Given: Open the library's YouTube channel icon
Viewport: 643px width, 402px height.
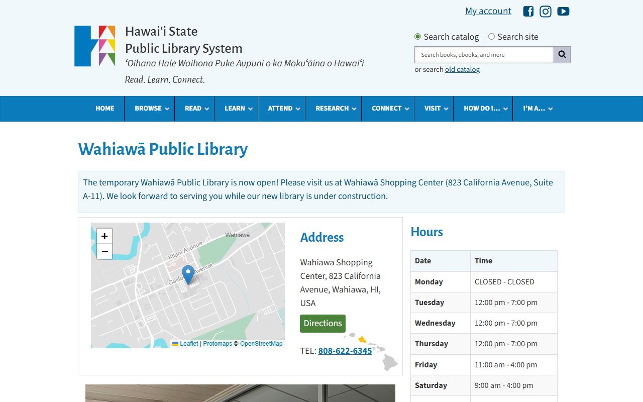Looking at the screenshot, I should pyautogui.click(x=563, y=11).
